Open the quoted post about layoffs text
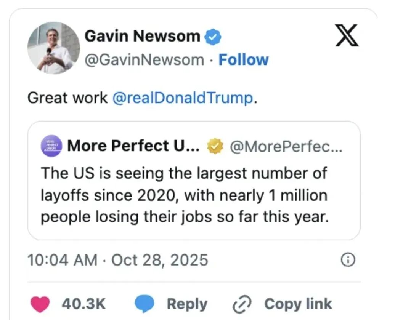Viewport: 411px width, 320px height. (x=185, y=195)
